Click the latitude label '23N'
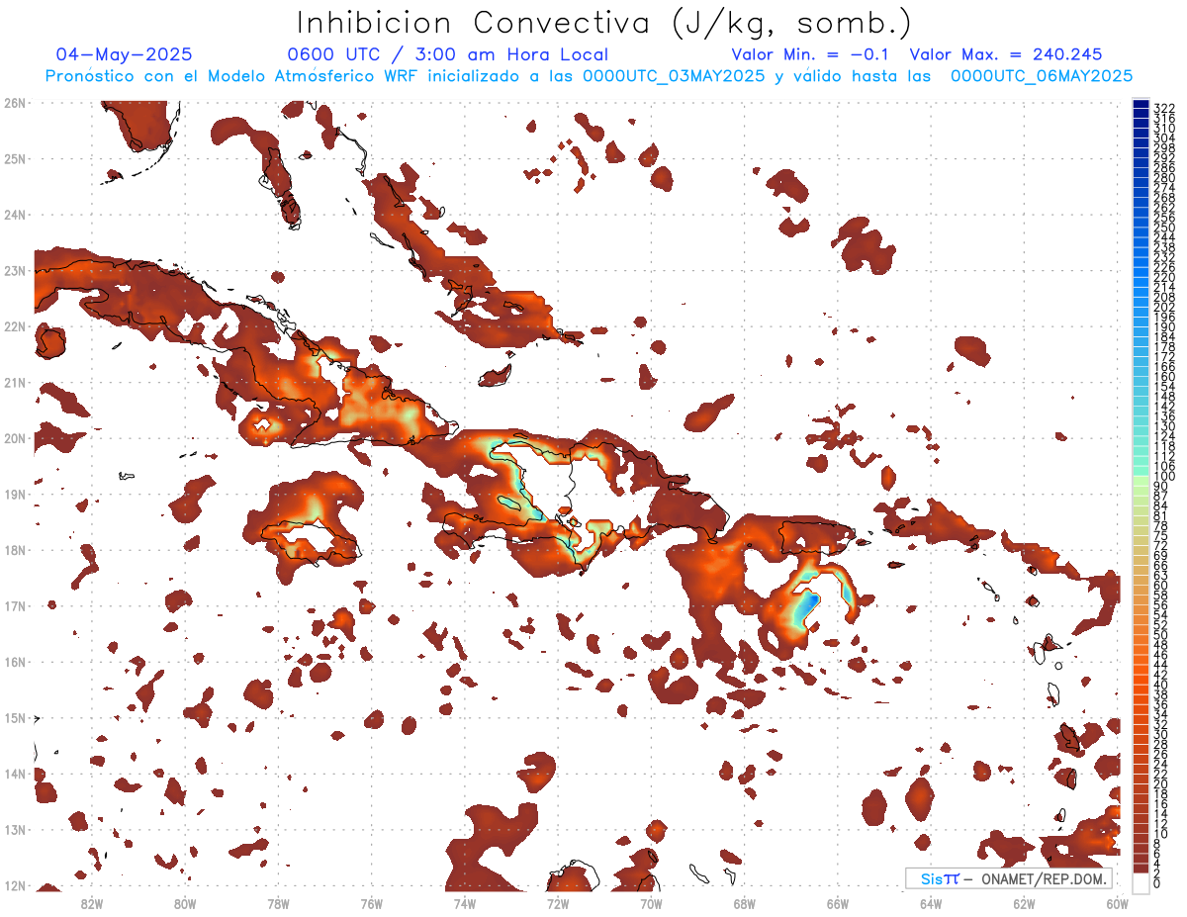1187x917 pixels. (x=14, y=270)
